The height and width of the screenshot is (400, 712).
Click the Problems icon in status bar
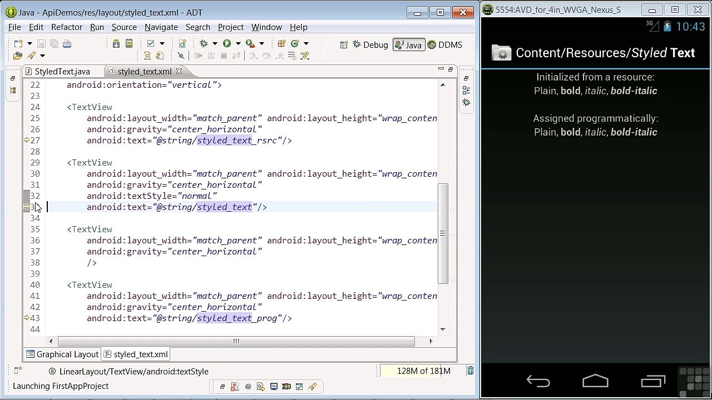[235, 387]
